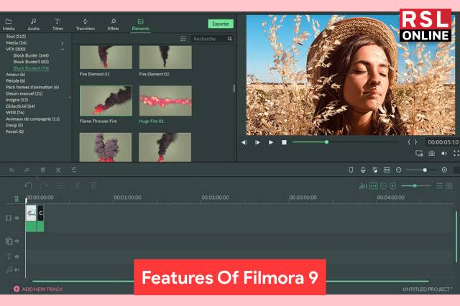460x306 pixels.
Task: Click the large undo arrow in lower toolbar
Action: tap(29, 185)
